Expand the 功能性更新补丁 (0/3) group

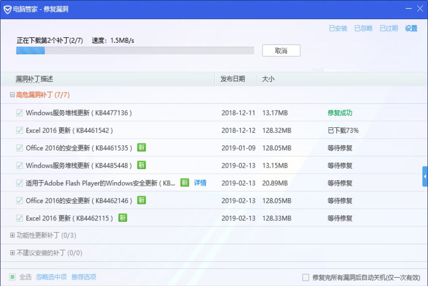click(x=12, y=235)
